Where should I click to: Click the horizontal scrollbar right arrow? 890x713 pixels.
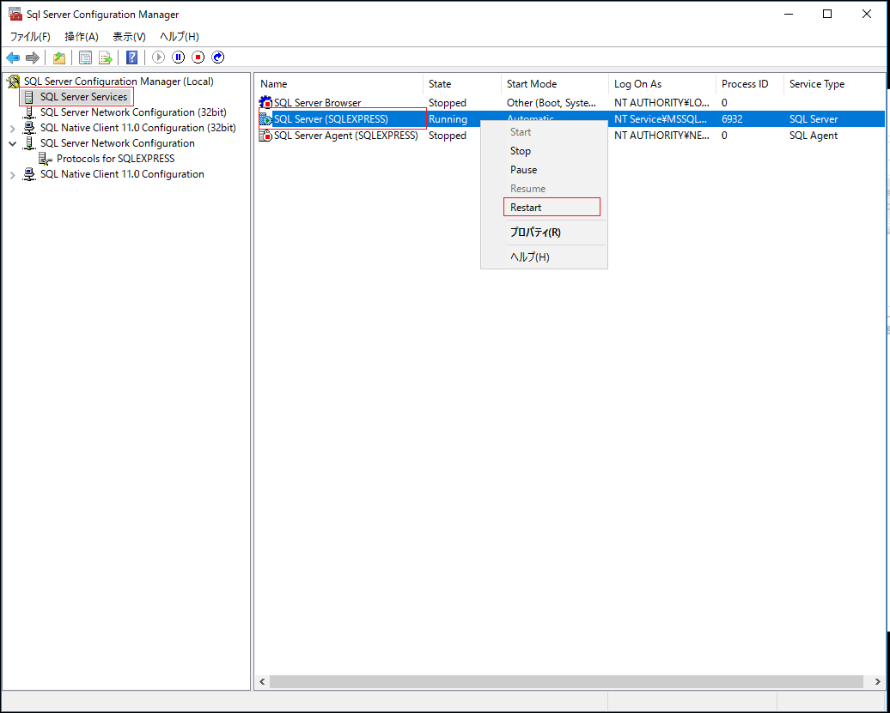(x=877, y=682)
